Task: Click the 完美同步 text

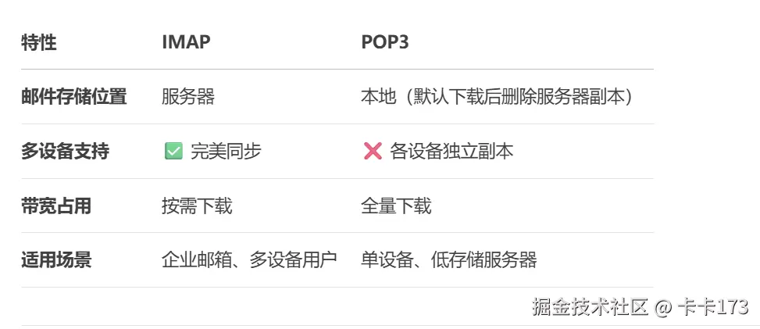Action: coord(226,152)
